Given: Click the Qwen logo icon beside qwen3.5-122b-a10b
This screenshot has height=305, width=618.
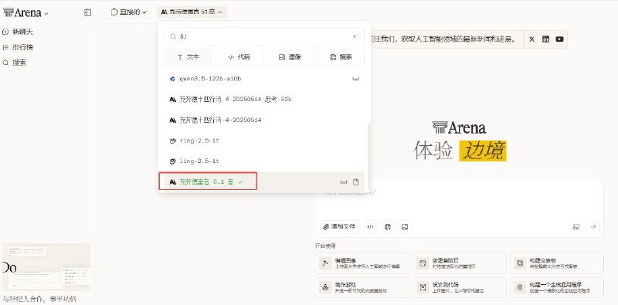Looking at the screenshot, I should click(172, 80).
